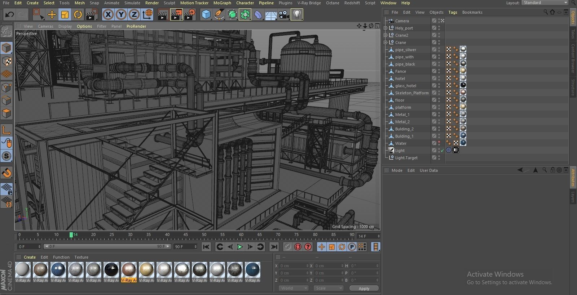This screenshot has height=295, width=577.
Task: Click the Play forward button
Action: point(240,247)
